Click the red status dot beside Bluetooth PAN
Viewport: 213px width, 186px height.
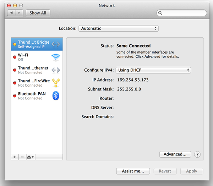tap(15, 96)
